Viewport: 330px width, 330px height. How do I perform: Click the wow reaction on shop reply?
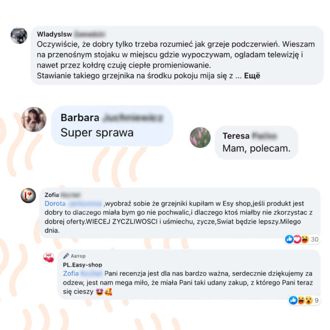tap(309, 300)
